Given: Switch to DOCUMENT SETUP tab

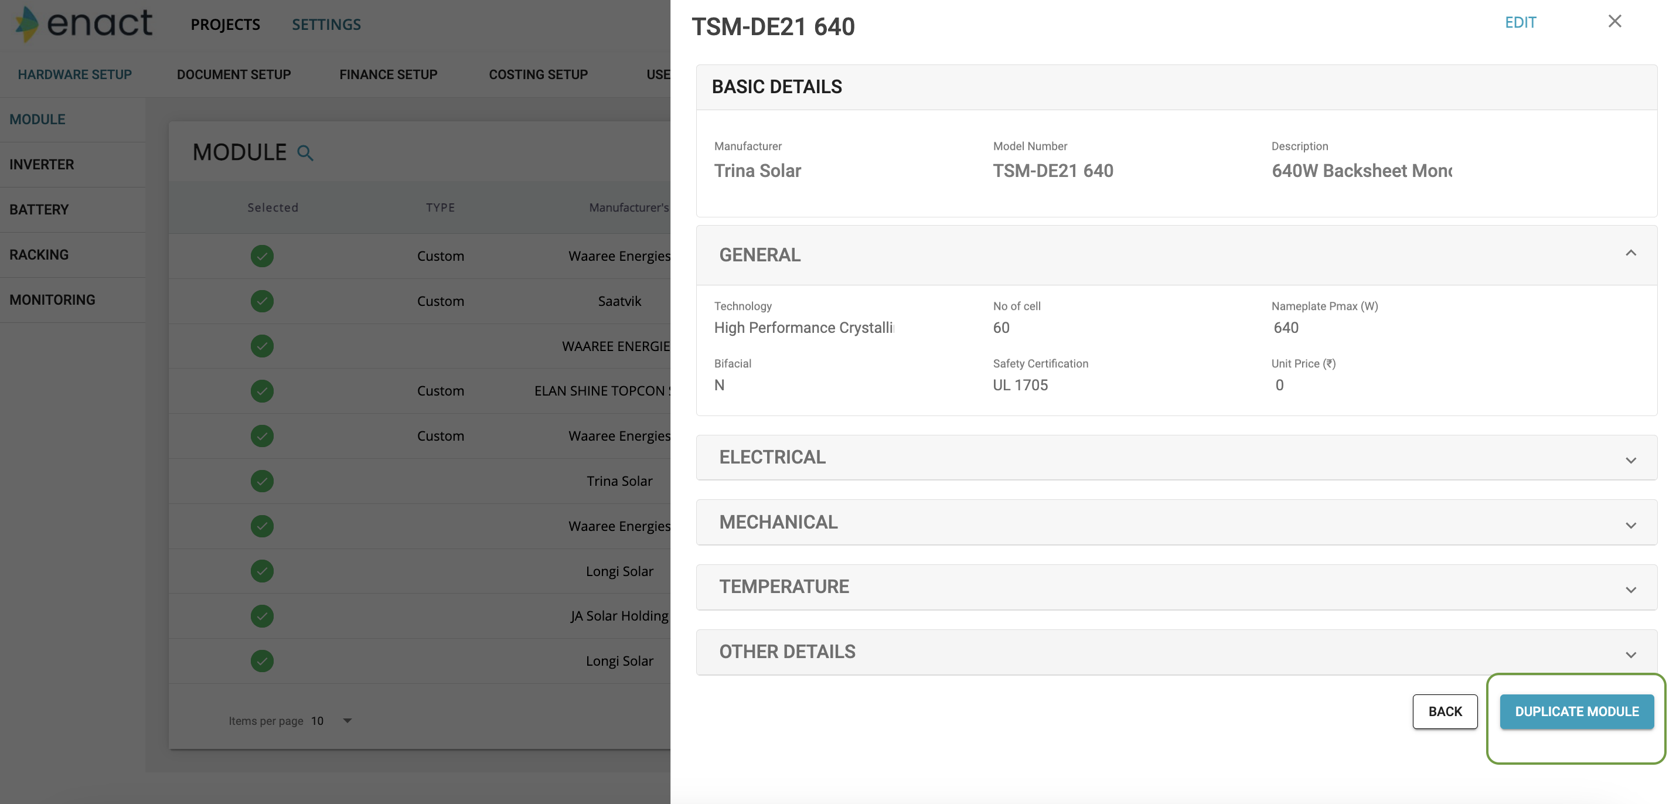Looking at the screenshot, I should pyautogui.click(x=234, y=75).
